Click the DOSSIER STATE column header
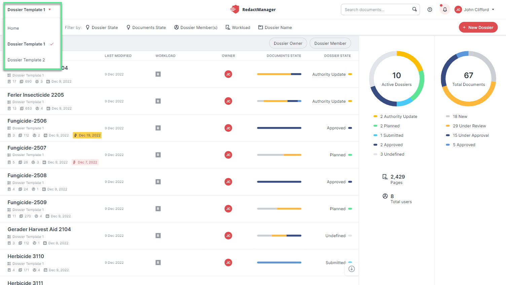The width and height of the screenshot is (506, 285). tap(337, 56)
